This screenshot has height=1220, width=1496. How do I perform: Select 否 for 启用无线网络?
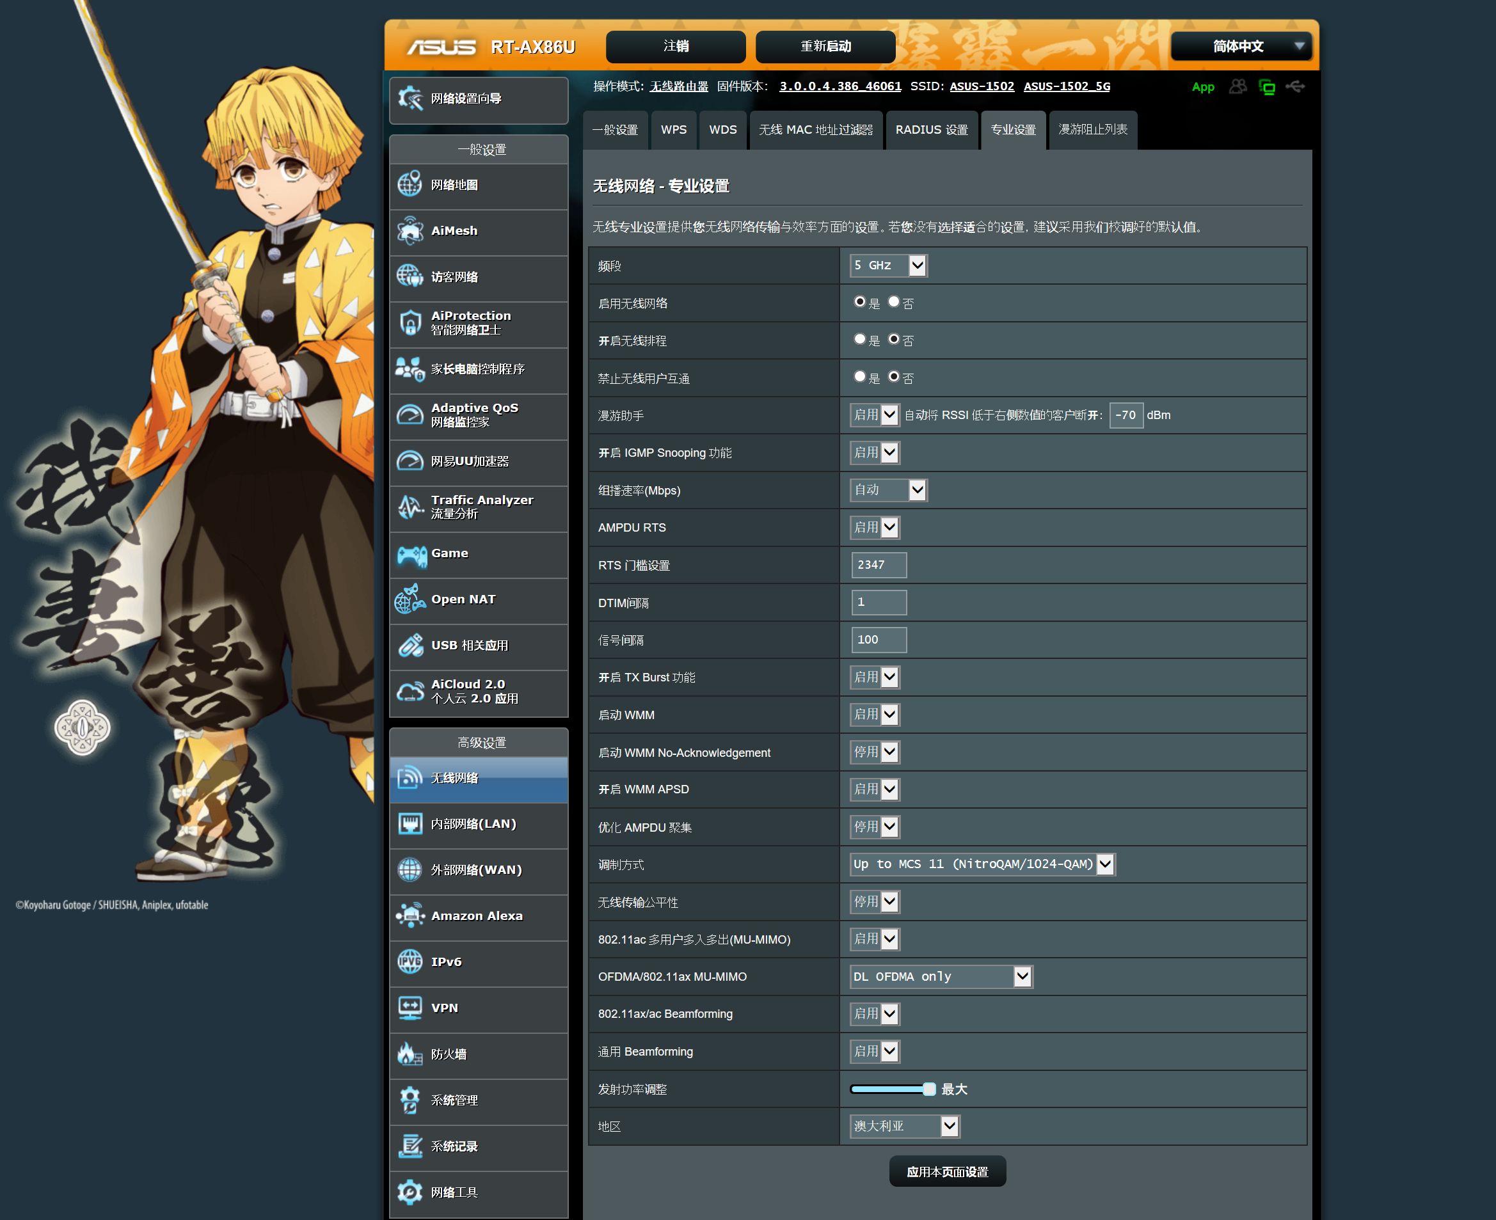point(893,301)
